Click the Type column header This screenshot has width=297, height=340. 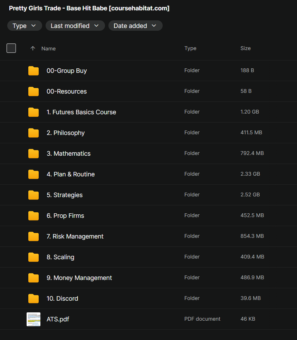pos(190,48)
